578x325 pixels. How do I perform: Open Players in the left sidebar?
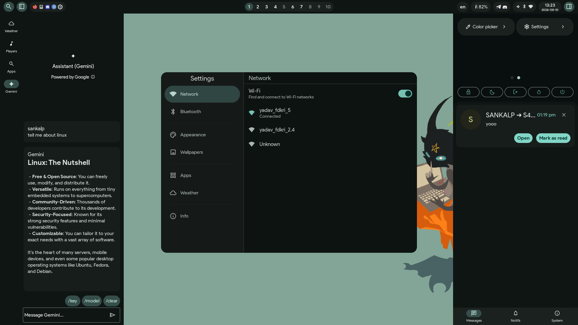(11, 47)
